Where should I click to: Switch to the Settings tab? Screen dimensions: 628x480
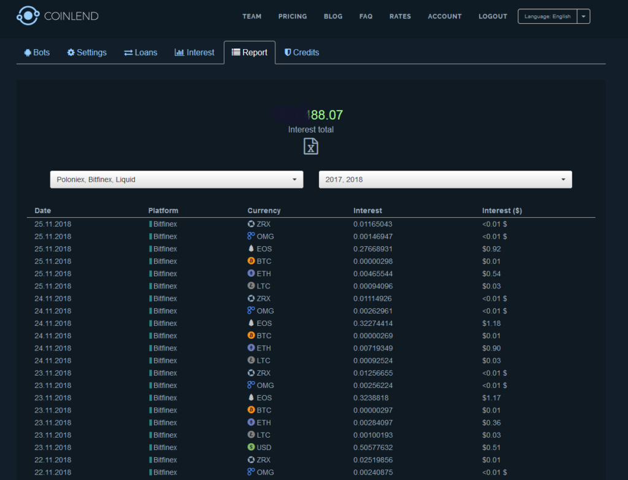(x=87, y=53)
